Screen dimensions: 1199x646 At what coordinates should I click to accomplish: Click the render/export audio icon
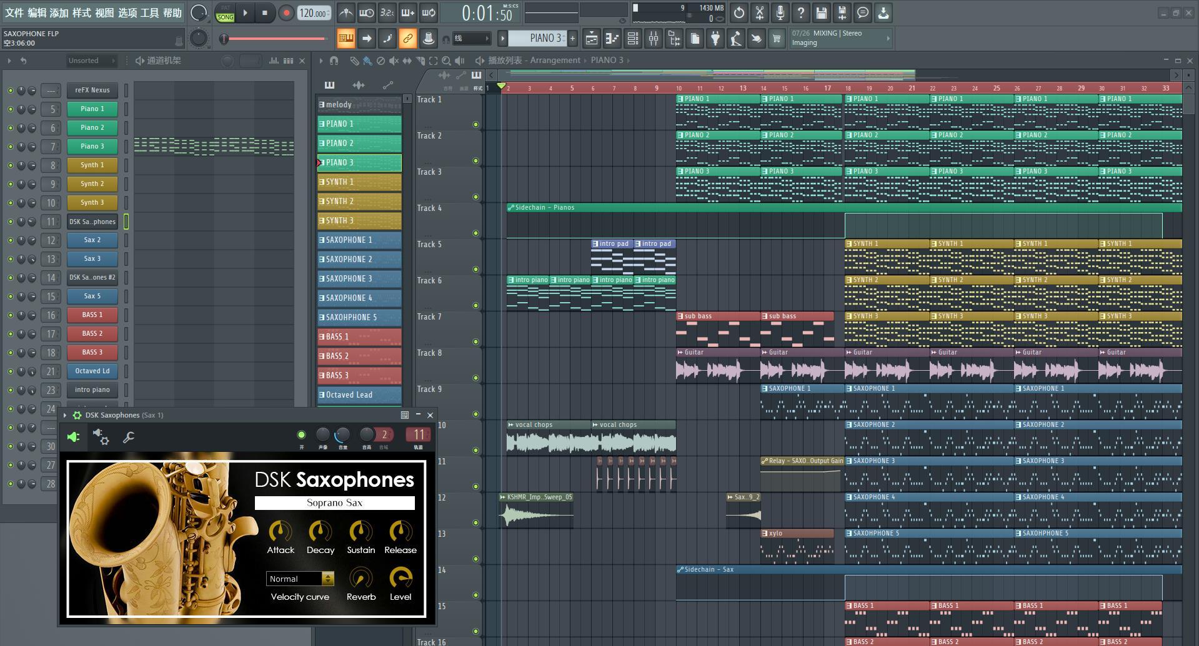tap(842, 12)
